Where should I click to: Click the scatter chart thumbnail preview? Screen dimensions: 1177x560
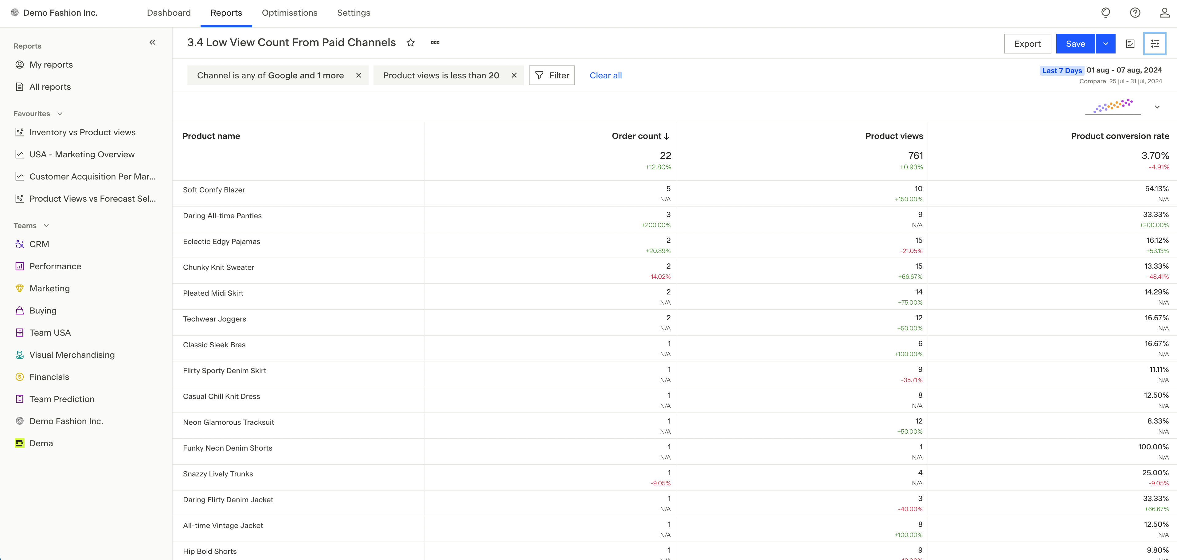[1112, 106]
